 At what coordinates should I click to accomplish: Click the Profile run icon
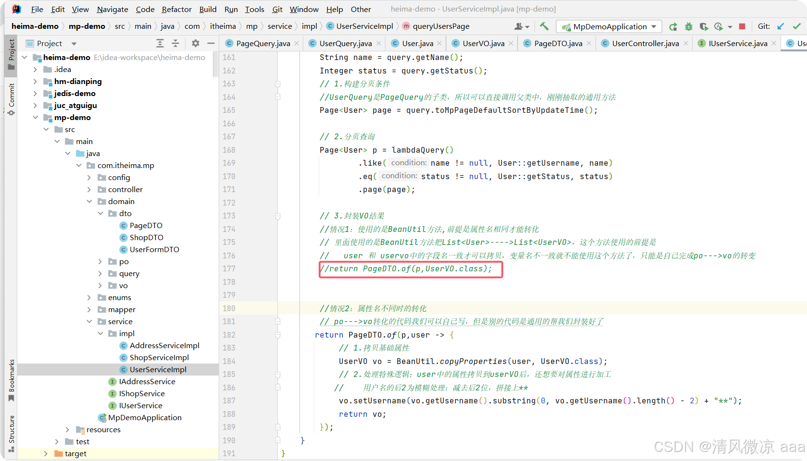[719, 26]
